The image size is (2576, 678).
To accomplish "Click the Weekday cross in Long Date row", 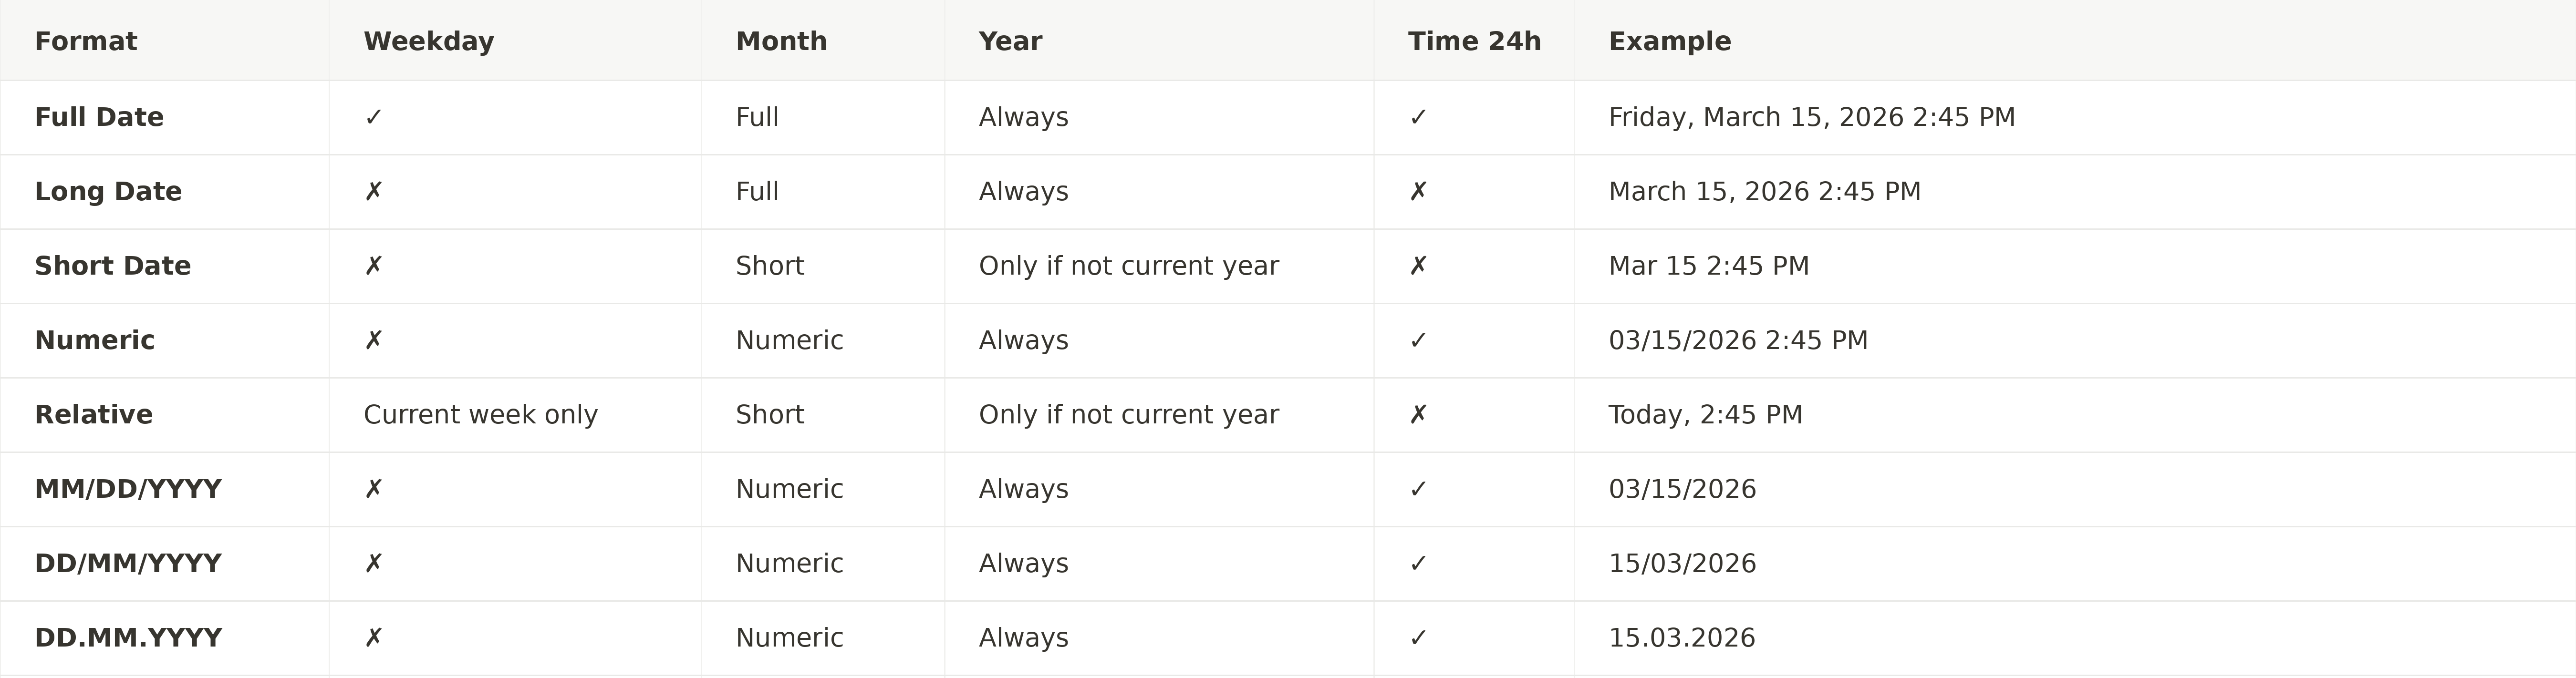I will 373,191.
